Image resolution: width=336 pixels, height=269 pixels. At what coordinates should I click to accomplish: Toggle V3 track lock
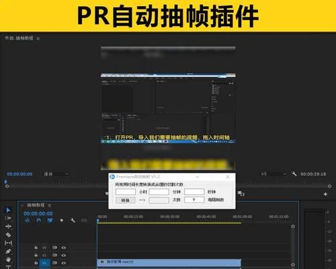36,247
